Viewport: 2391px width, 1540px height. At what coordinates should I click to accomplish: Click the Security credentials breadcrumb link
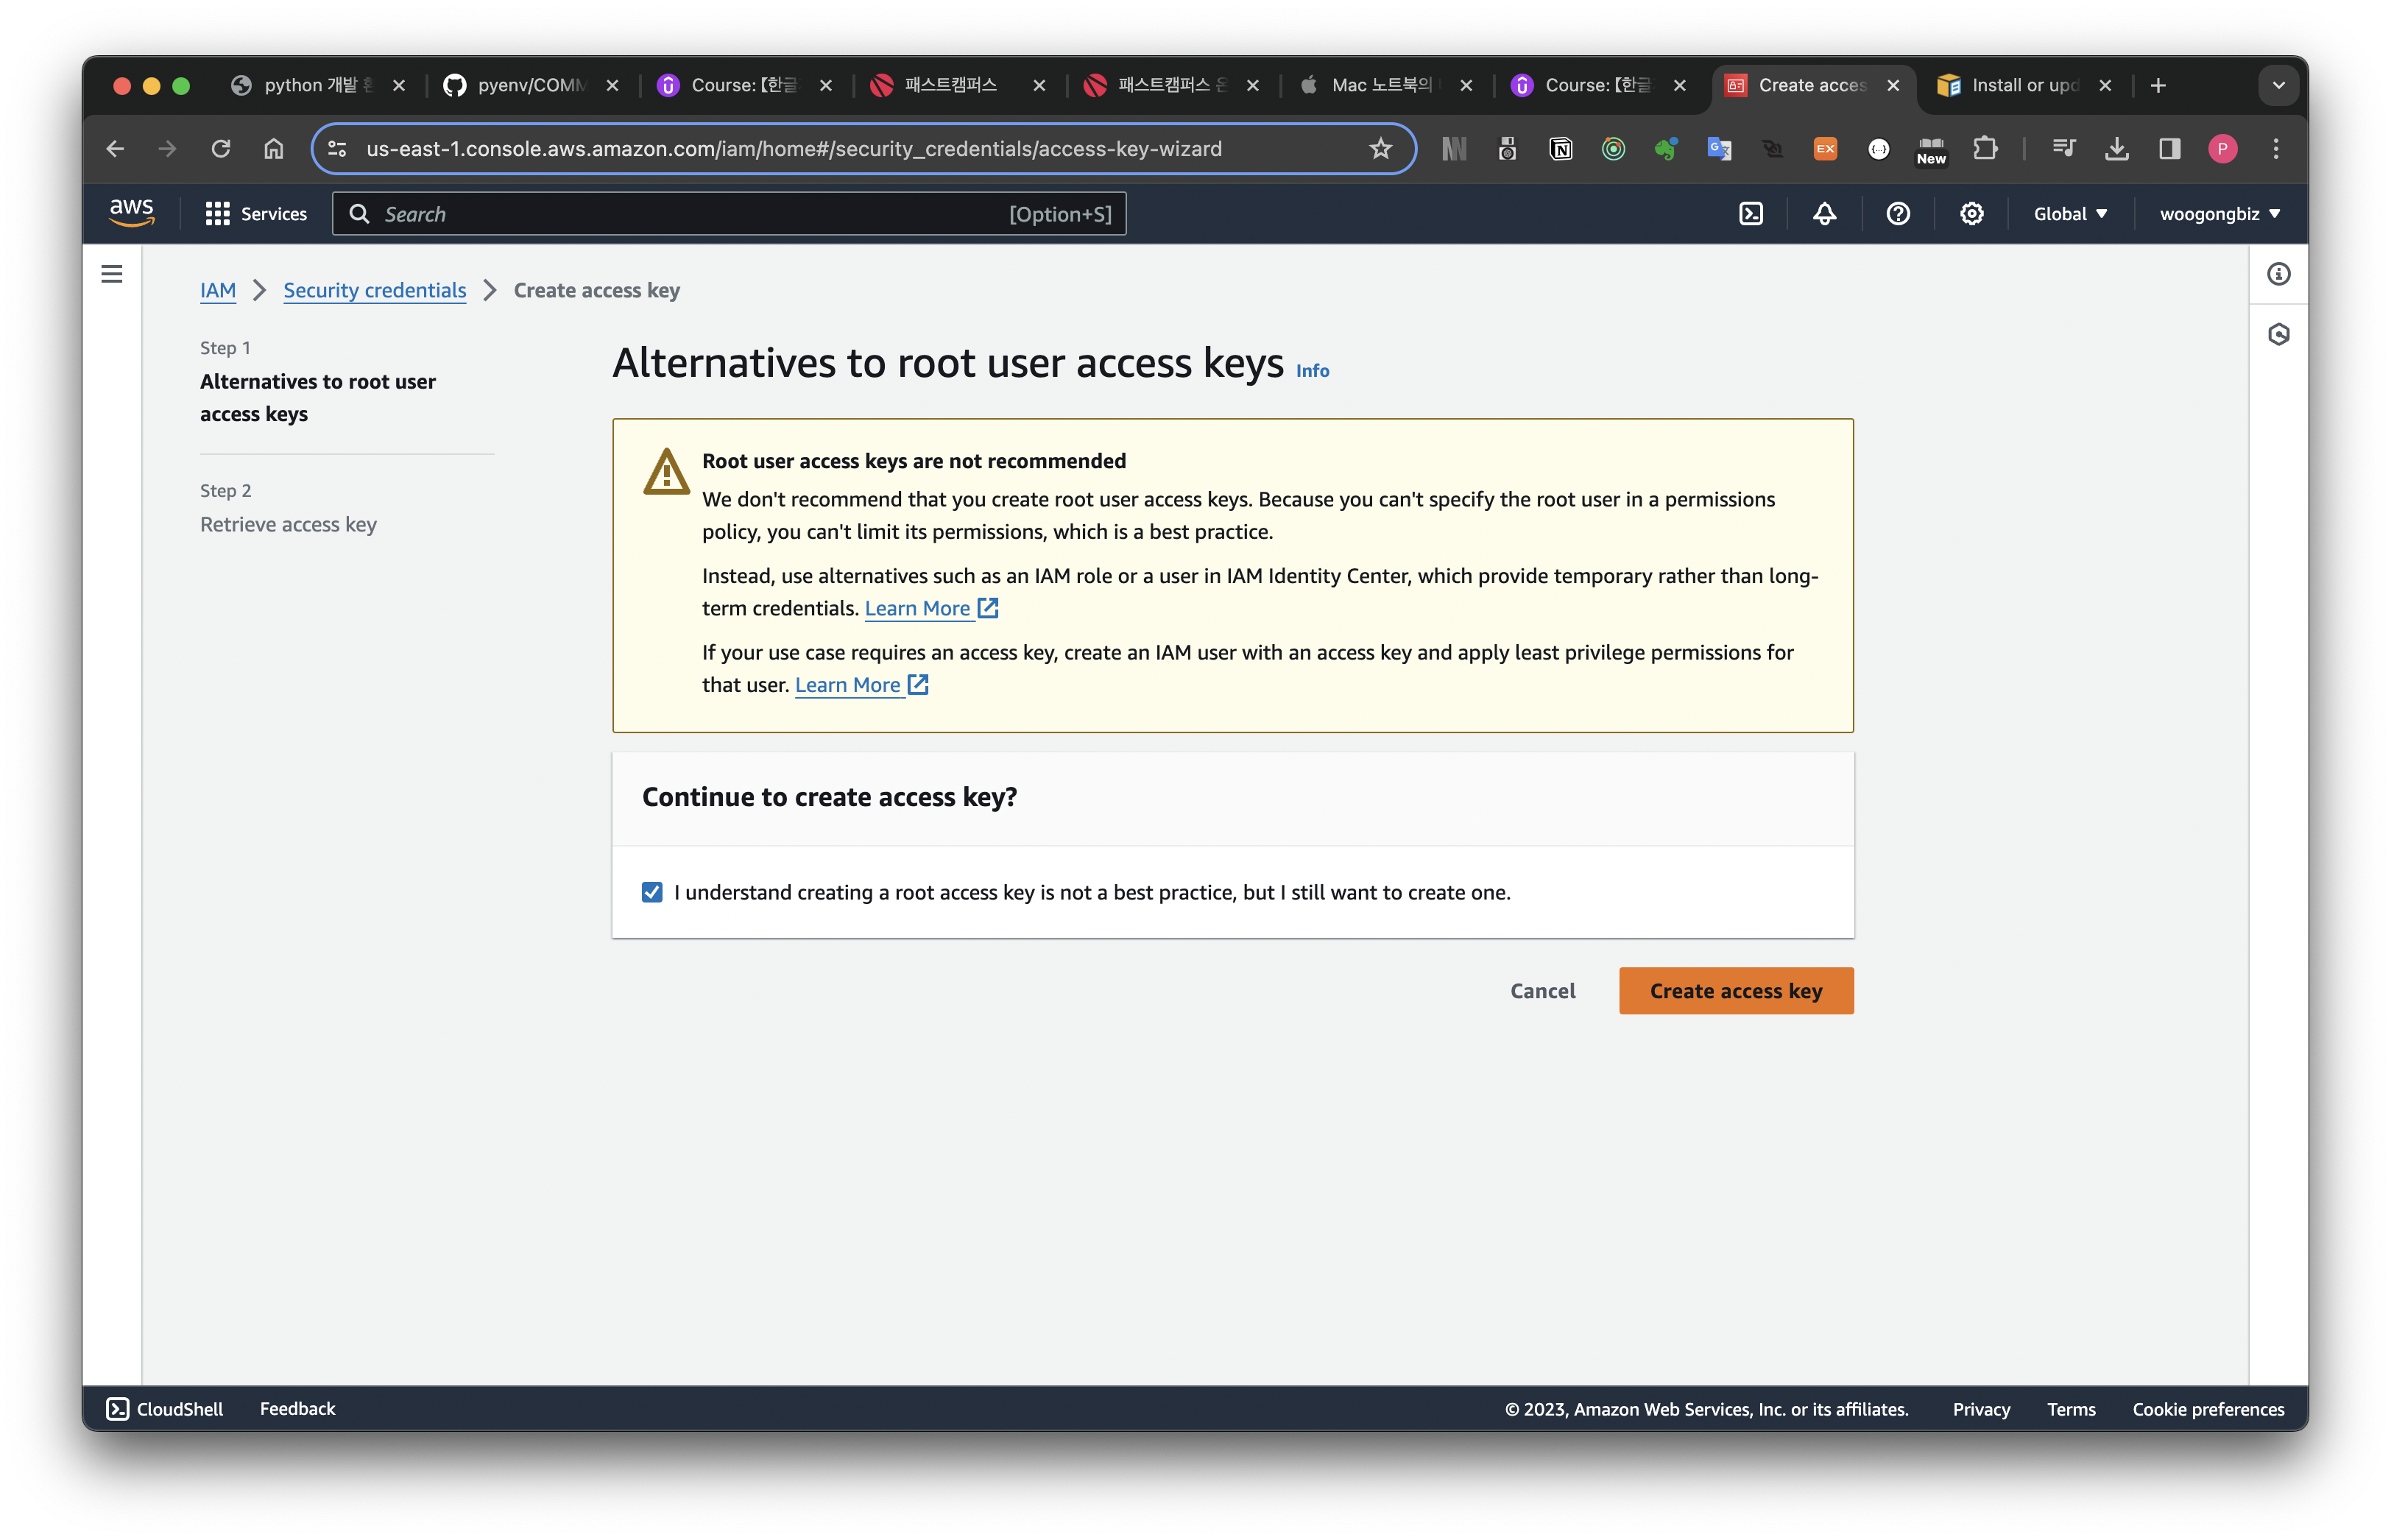[x=374, y=291]
